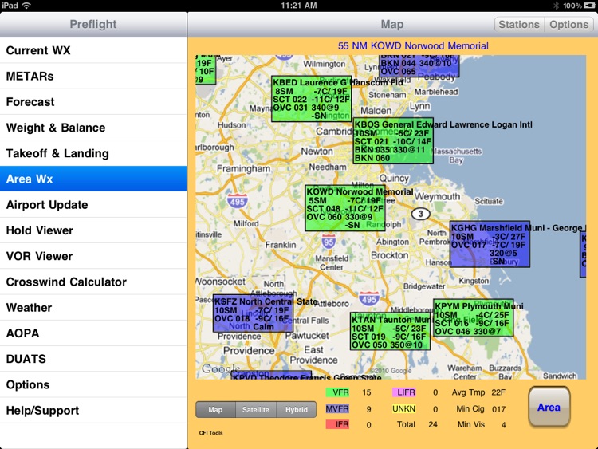Select METARs from the Preflight list

tap(93, 77)
